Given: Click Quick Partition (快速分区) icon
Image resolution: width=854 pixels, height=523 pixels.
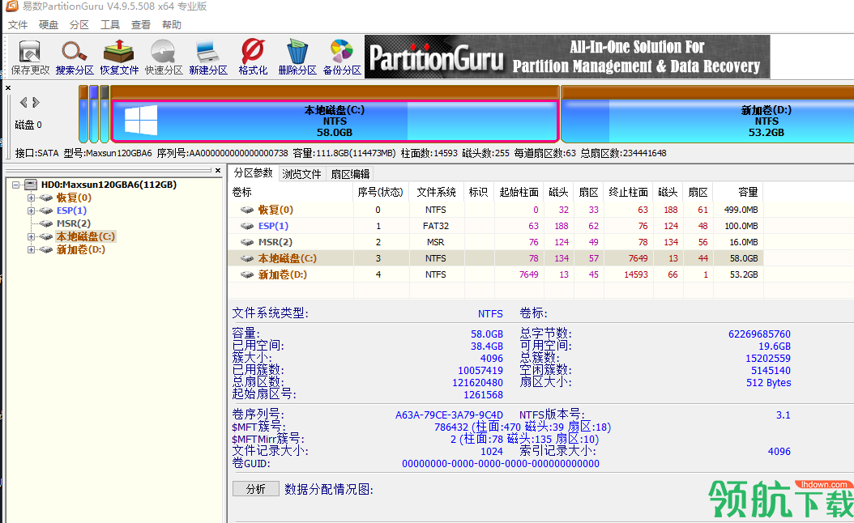Looking at the screenshot, I should click(x=164, y=57).
